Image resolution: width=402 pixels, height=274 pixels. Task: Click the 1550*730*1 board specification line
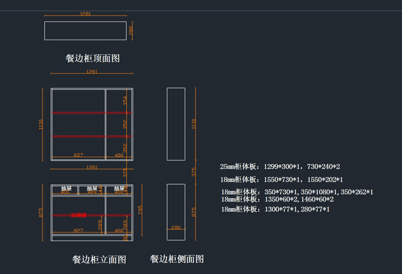(281, 180)
